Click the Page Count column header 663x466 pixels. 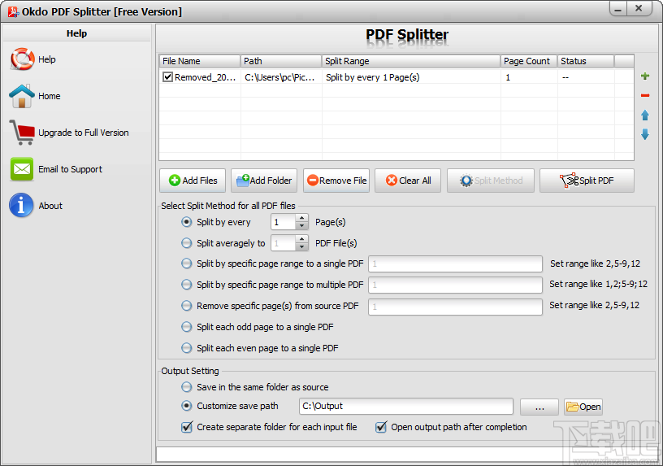(x=529, y=61)
